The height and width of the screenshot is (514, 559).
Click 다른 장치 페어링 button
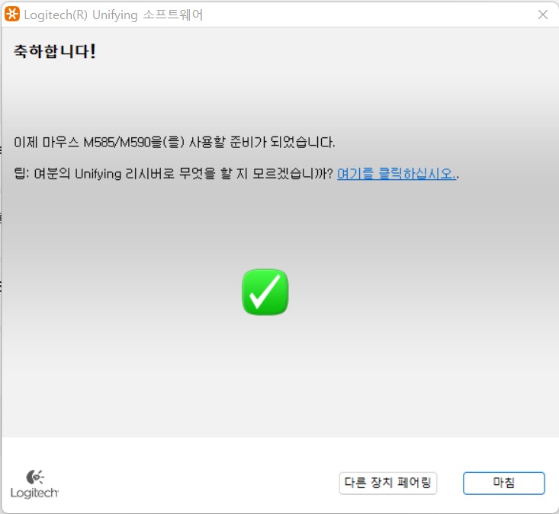pos(388,483)
